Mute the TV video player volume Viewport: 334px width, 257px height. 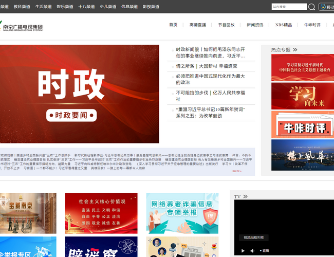point(252,251)
